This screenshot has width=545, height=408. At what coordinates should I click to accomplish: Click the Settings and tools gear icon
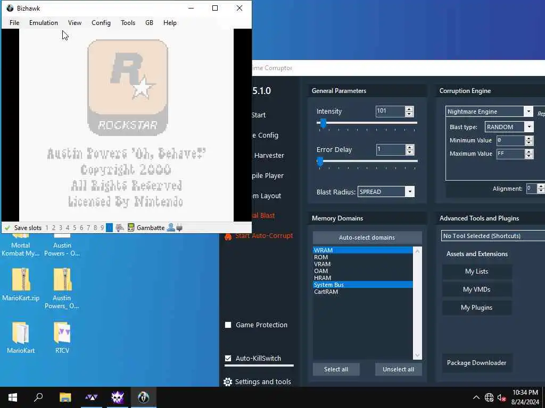coord(228,382)
